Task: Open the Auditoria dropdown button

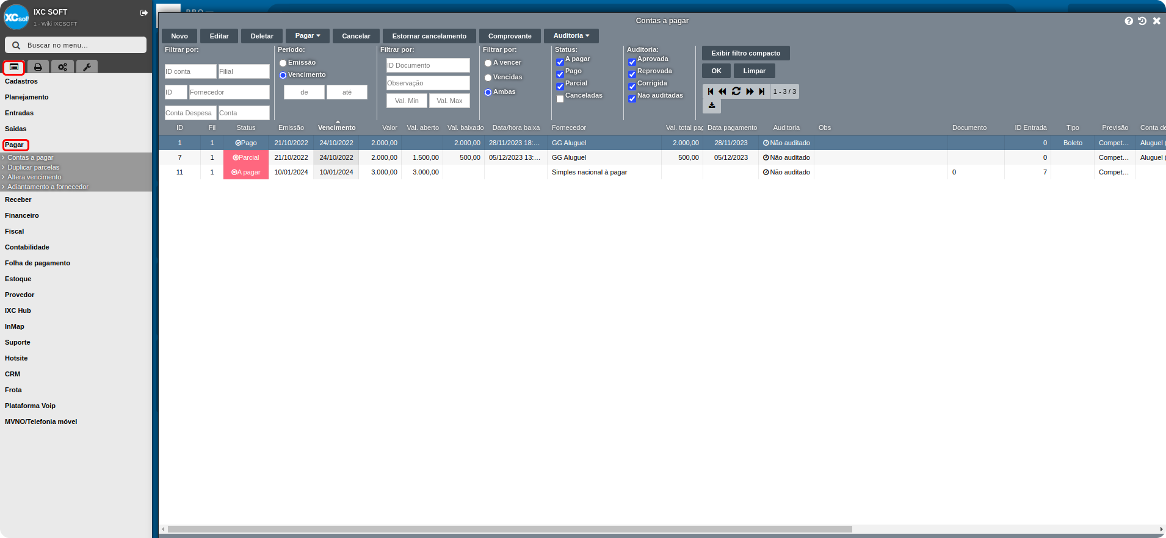Action: tap(571, 36)
